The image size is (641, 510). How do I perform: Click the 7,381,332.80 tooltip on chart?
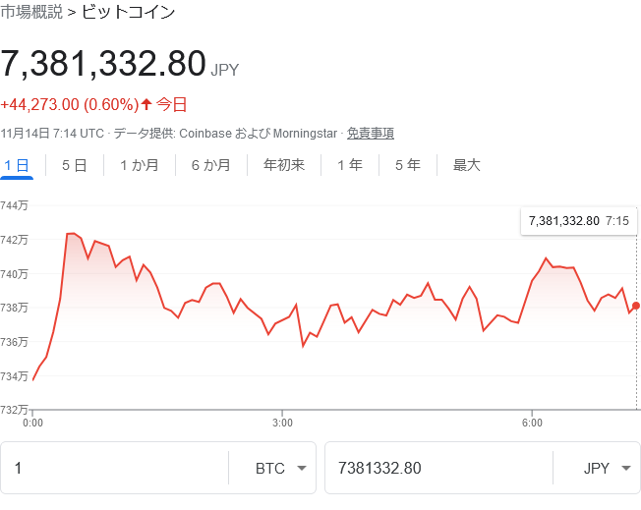[578, 221]
